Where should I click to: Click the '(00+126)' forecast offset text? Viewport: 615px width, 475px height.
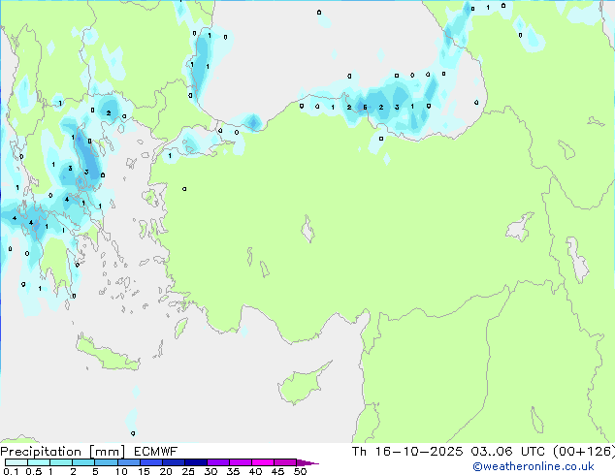tap(584, 452)
